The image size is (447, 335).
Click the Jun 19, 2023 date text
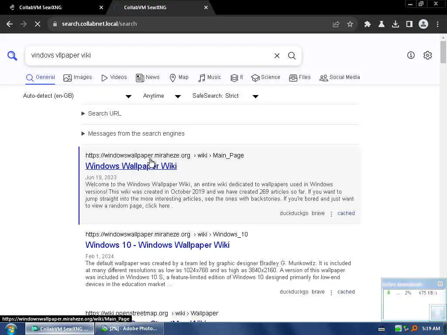pyautogui.click(x=101, y=177)
